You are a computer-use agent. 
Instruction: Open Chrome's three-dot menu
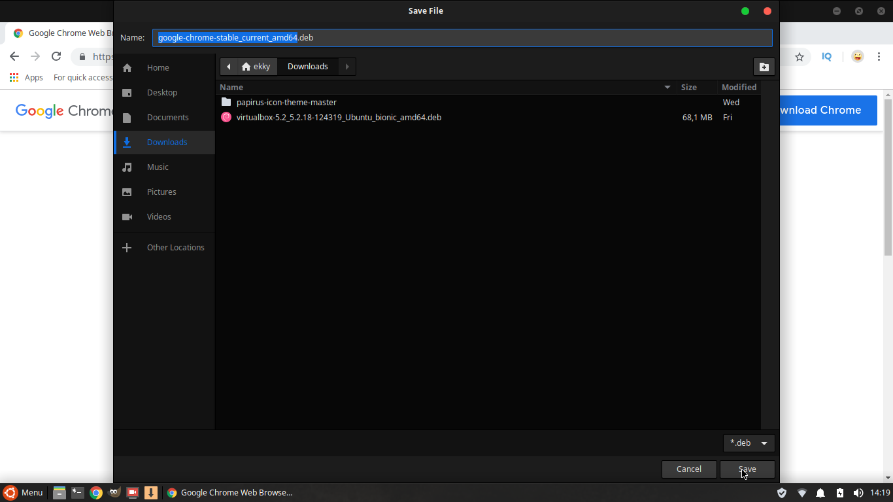[x=879, y=57]
